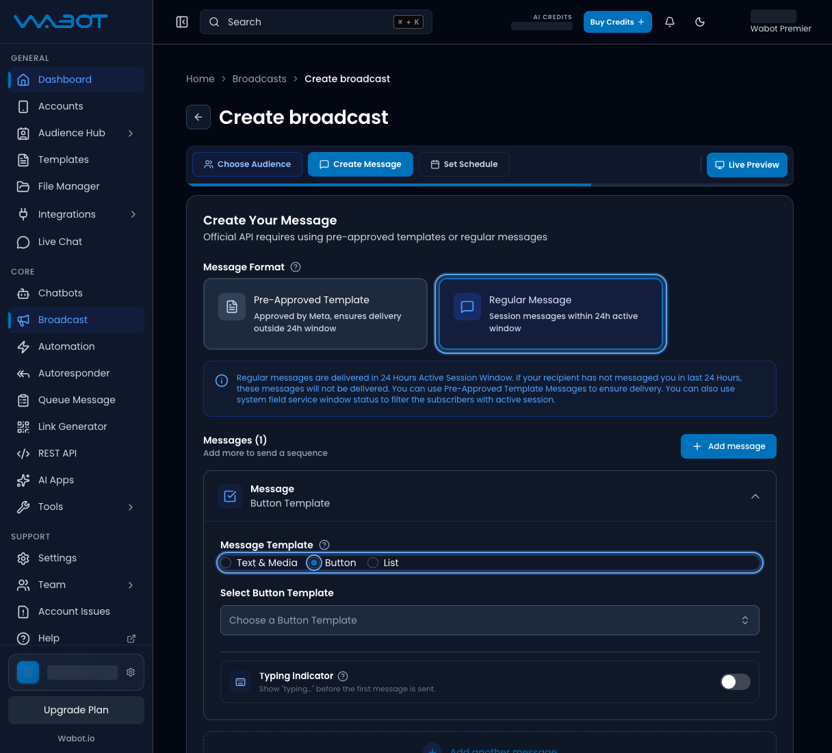
Task: Choose the Pre-Approved Template format card
Action: pos(315,314)
